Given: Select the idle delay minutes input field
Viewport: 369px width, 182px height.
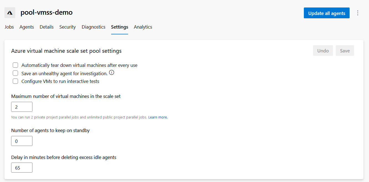Looking at the screenshot, I should pos(22,168).
